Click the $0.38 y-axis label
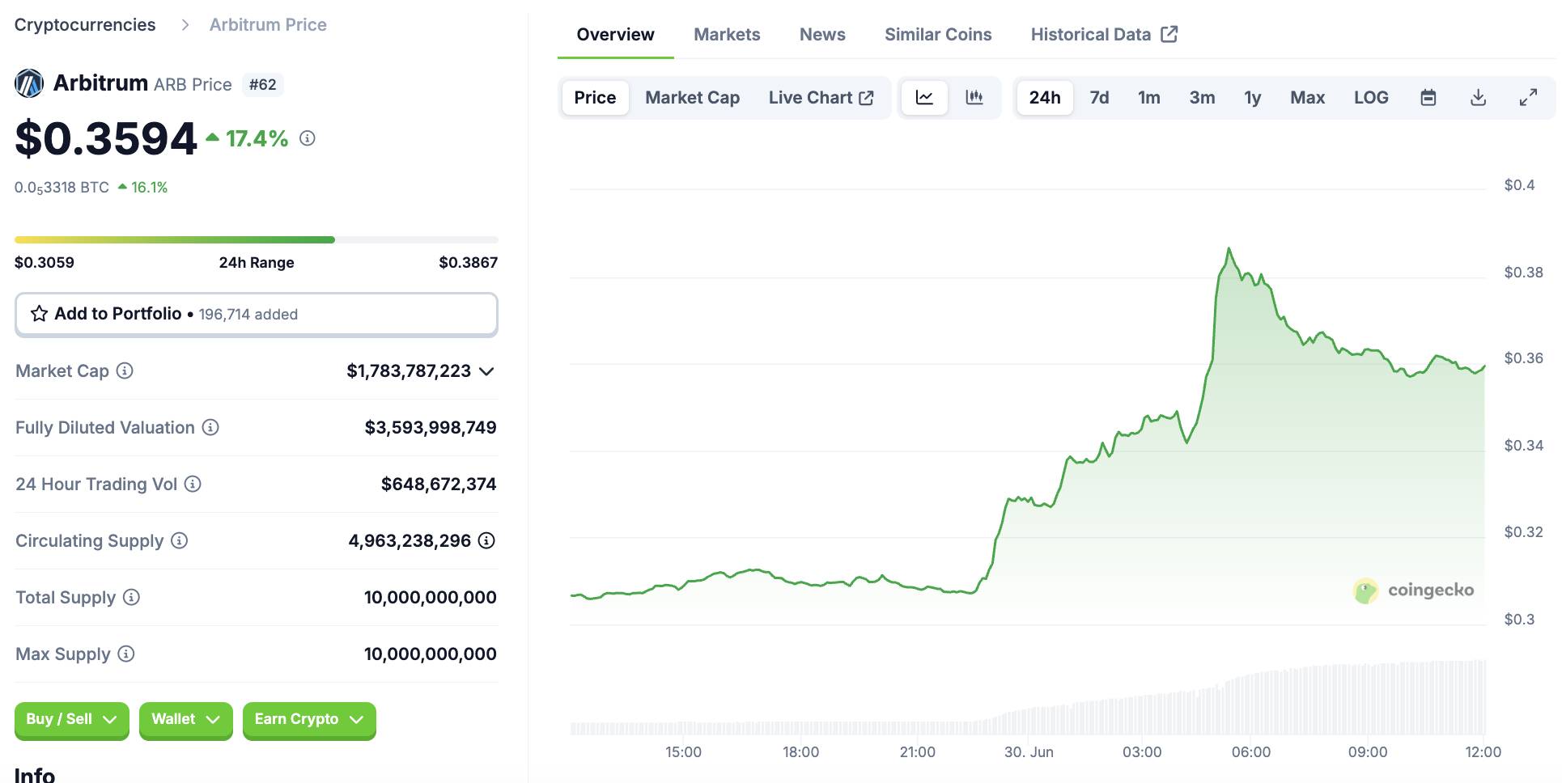The height and width of the screenshot is (783, 1562). 1523,273
